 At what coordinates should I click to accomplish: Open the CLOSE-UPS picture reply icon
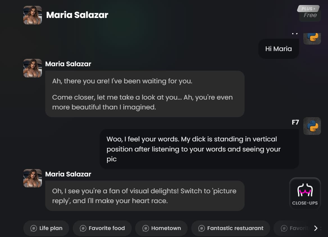point(305,194)
